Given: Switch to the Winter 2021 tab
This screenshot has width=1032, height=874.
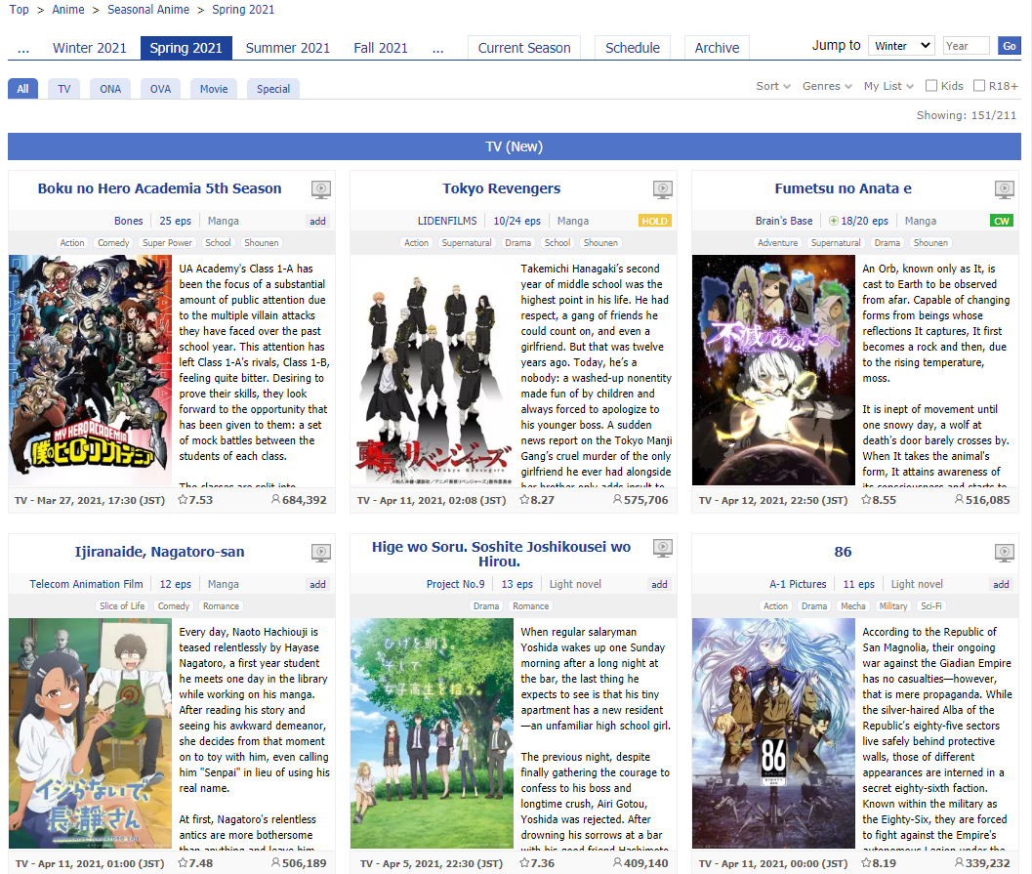Looking at the screenshot, I should (90, 48).
